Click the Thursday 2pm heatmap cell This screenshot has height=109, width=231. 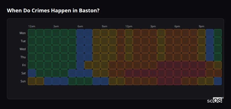145,57
